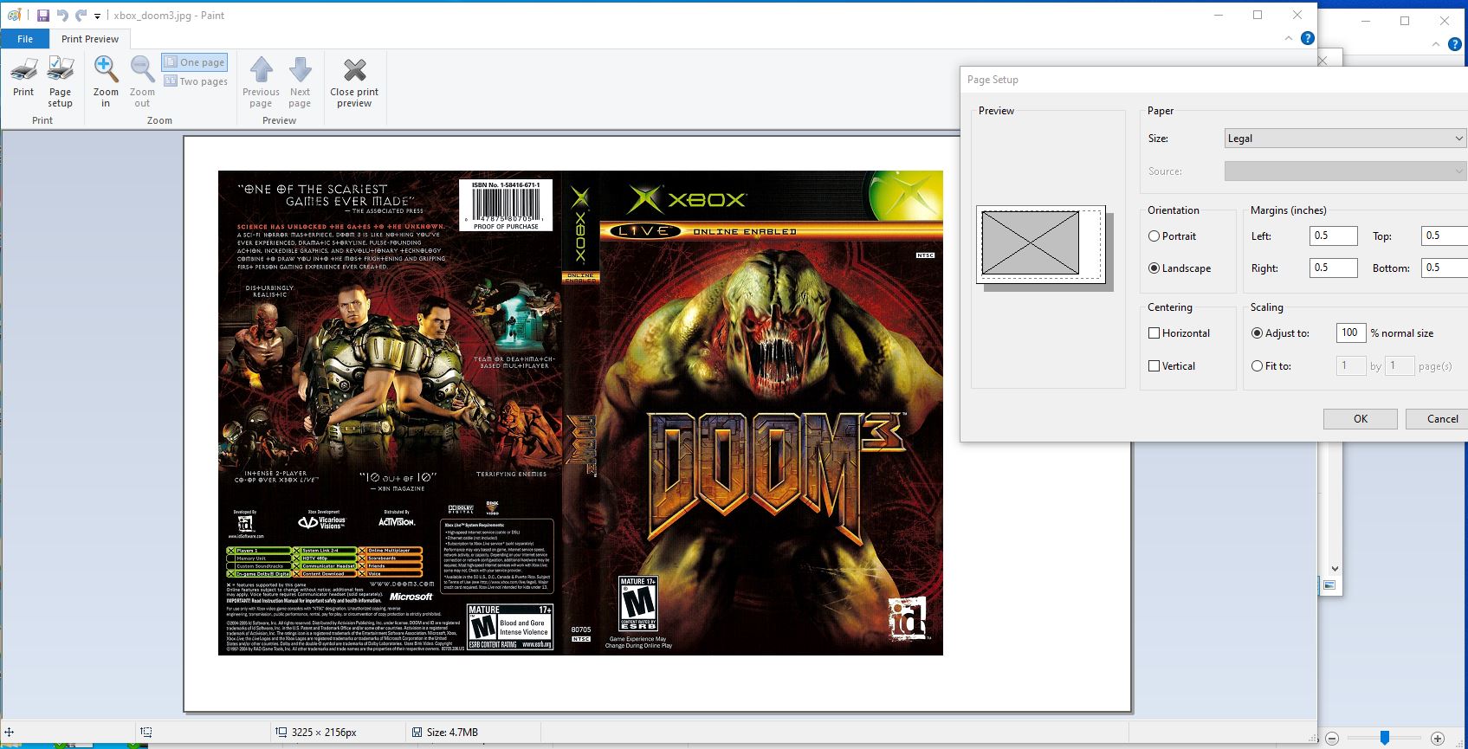Collapse the ribbon in the front Paint window
The height and width of the screenshot is (749, 1468).
[x=1289, y=38]
